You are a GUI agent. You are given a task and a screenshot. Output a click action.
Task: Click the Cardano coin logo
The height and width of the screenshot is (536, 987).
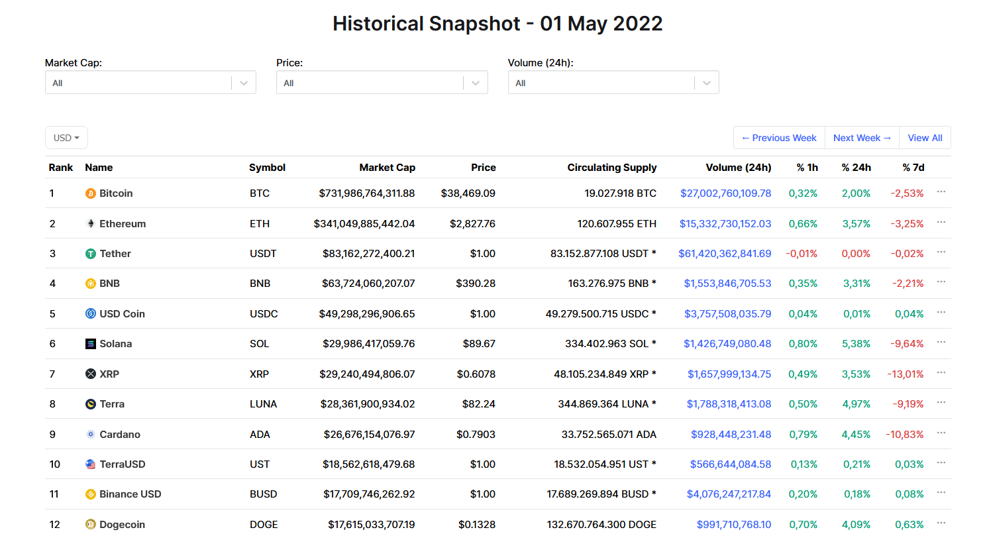tap(91, 435)
